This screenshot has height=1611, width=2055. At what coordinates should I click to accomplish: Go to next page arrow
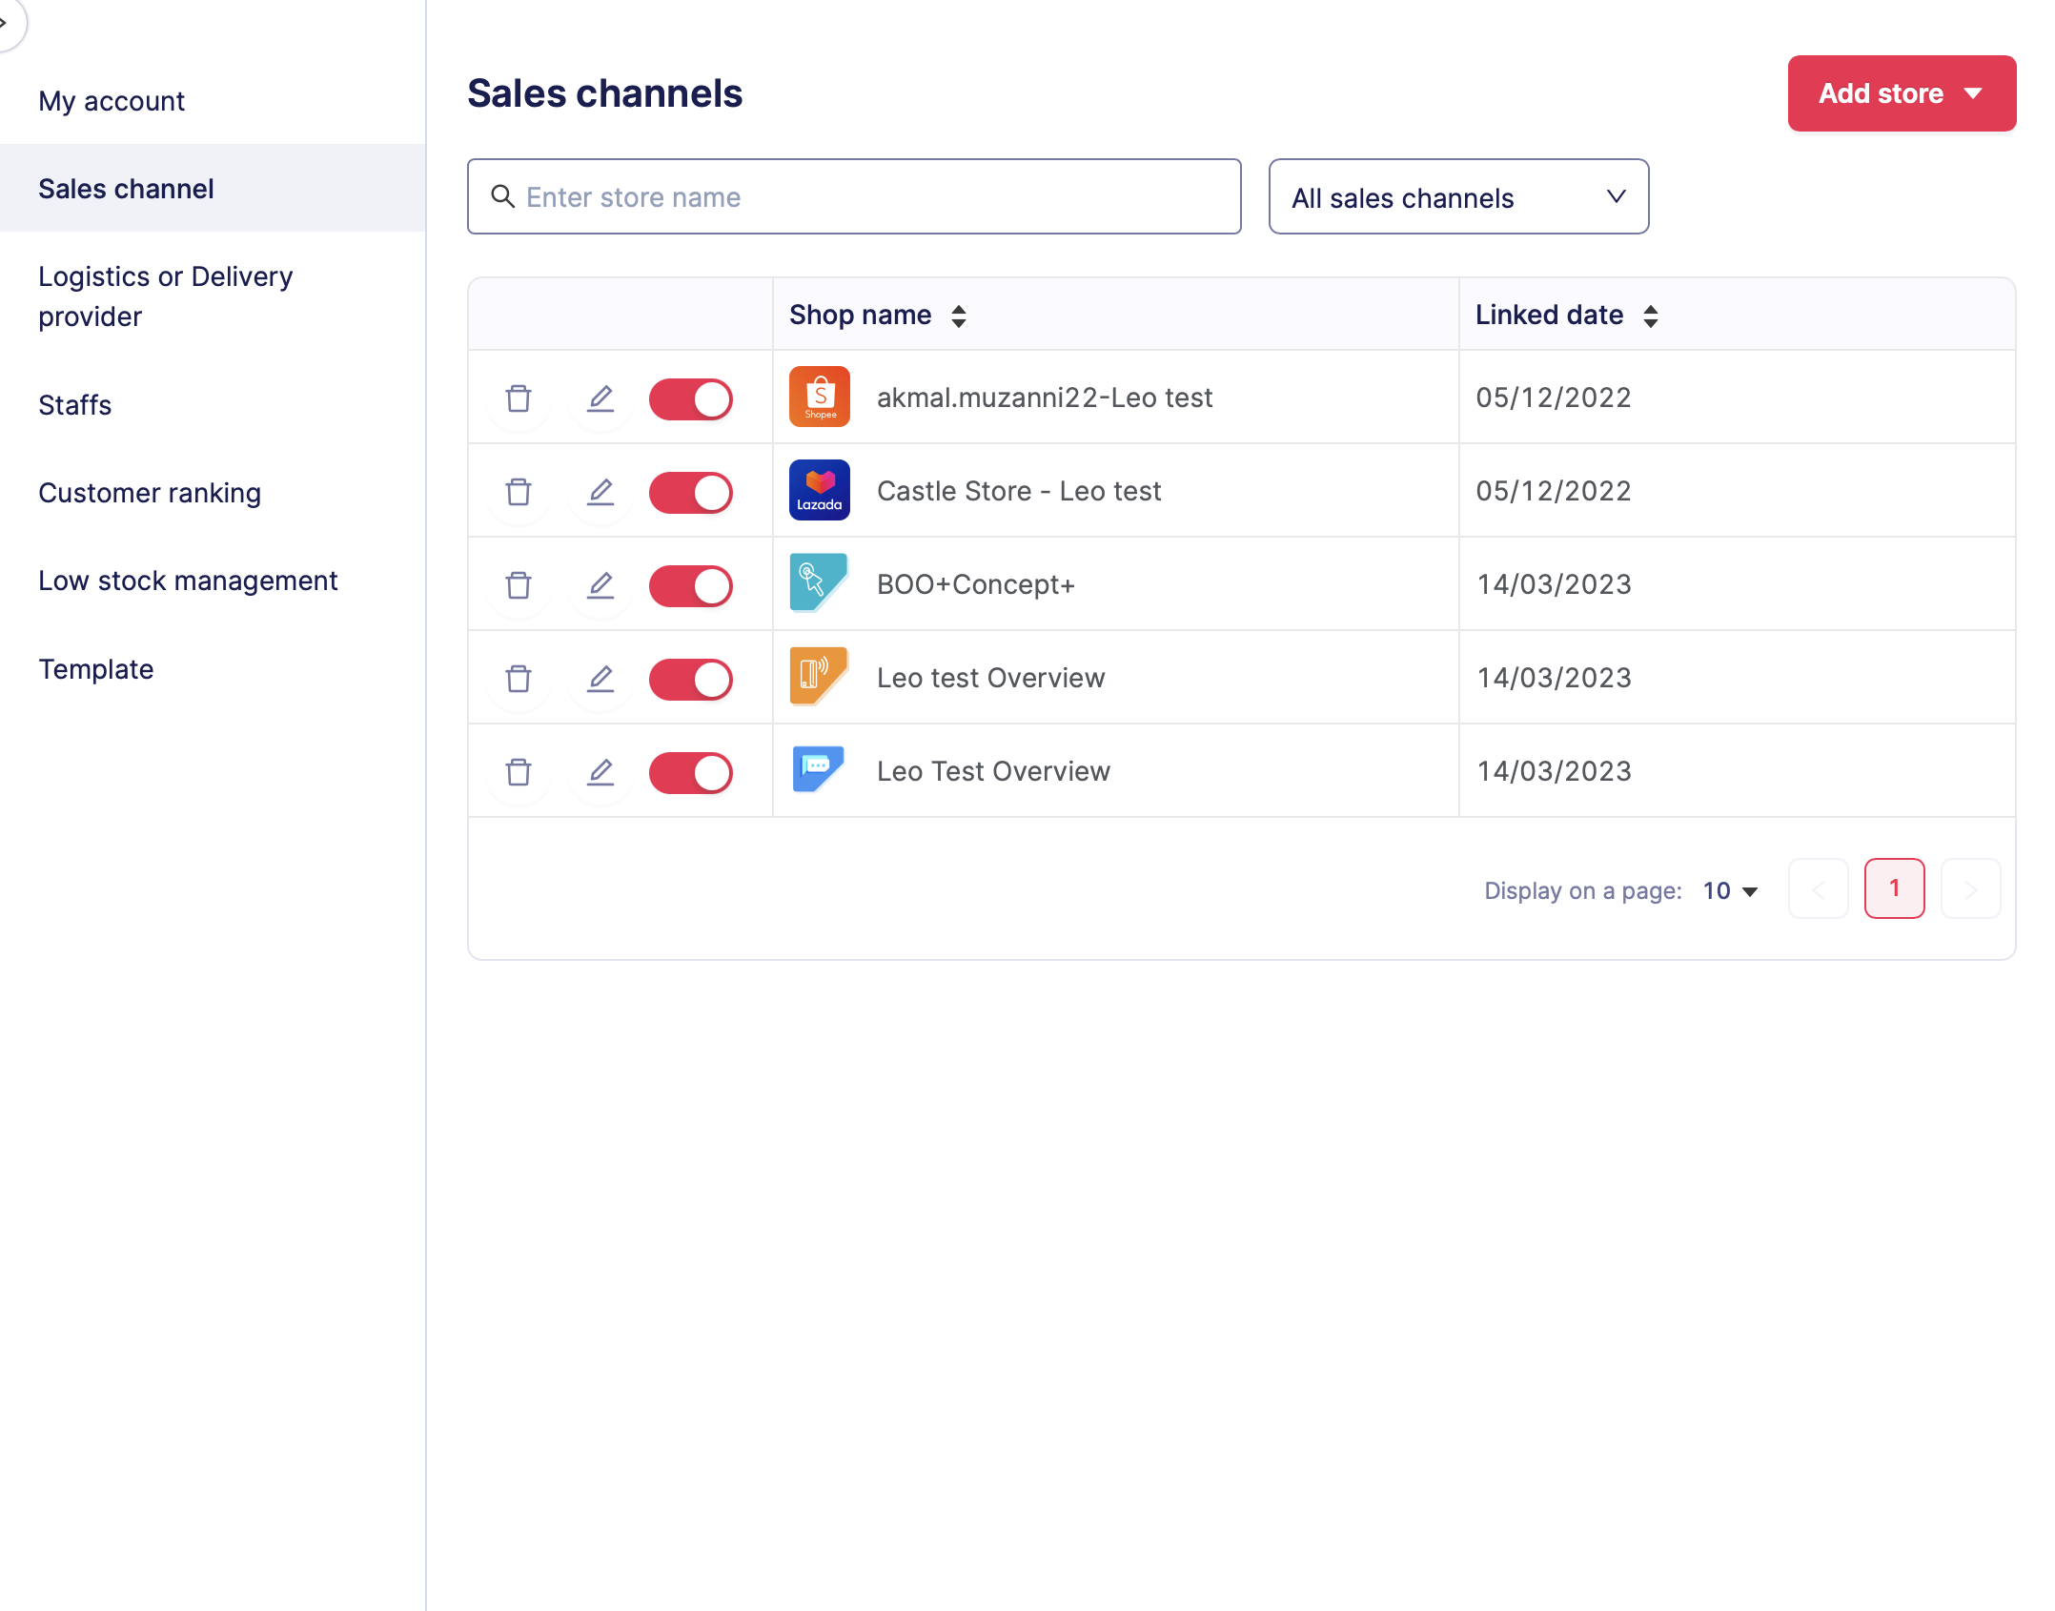1970,888
